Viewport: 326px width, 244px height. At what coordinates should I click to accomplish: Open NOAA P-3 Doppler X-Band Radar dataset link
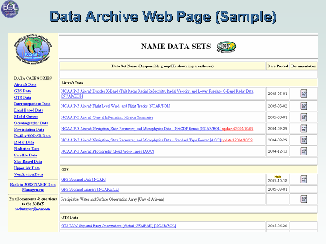[x=157, y=94]
